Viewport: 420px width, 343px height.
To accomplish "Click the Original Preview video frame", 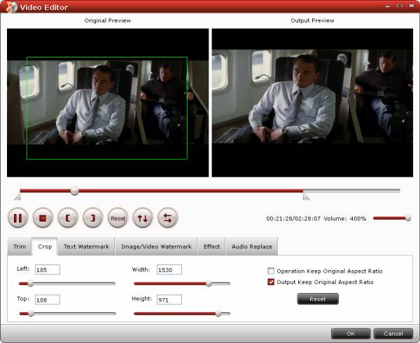I will coord(108,103).
